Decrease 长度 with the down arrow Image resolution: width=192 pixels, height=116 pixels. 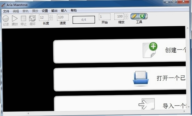pyautogui.click(x=51, y=19)
